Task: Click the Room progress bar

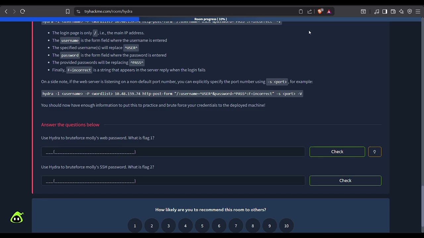Action: (211, 19)
